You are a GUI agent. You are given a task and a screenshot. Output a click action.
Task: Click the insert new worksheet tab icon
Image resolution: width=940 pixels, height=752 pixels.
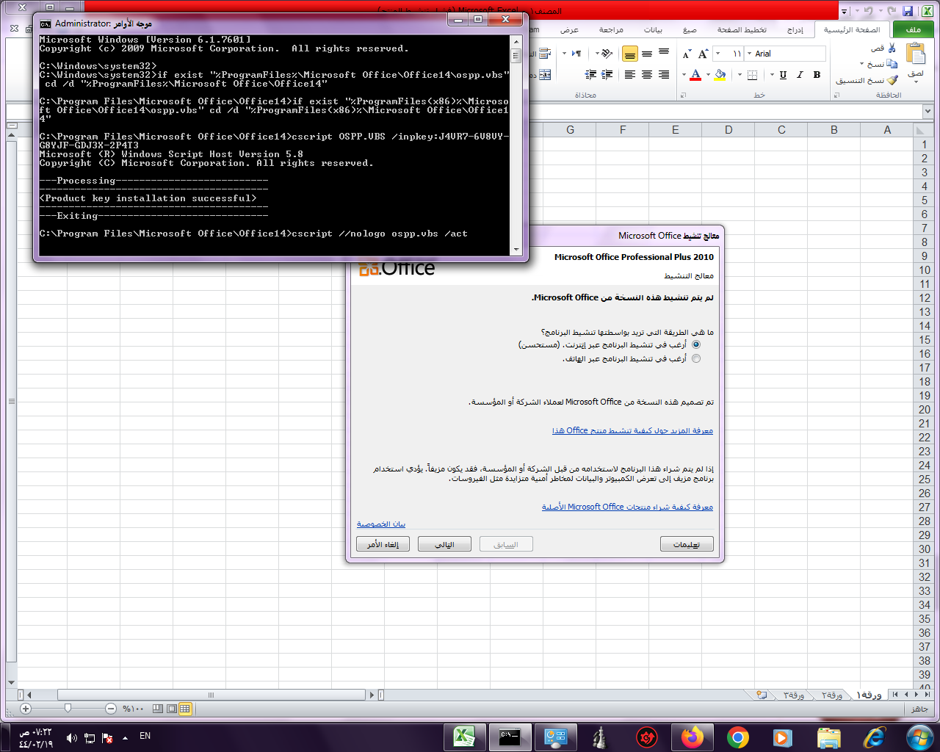(762, 695)
